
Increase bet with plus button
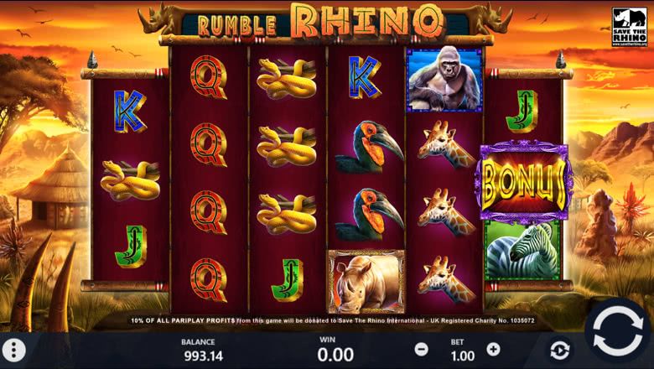[x=493, y=349]
